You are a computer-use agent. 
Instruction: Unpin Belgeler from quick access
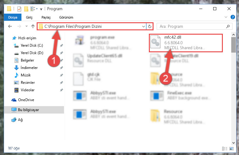pyautogui.click(x=62, y=60)
